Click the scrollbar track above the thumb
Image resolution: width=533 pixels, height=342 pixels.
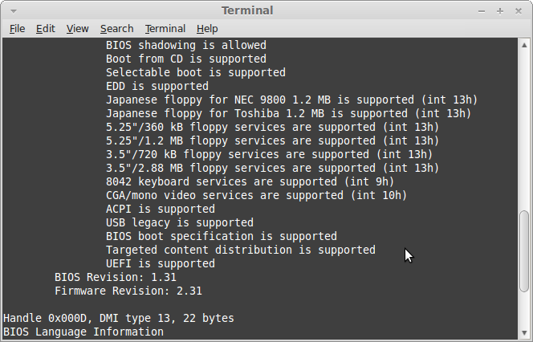pos(525,120)
